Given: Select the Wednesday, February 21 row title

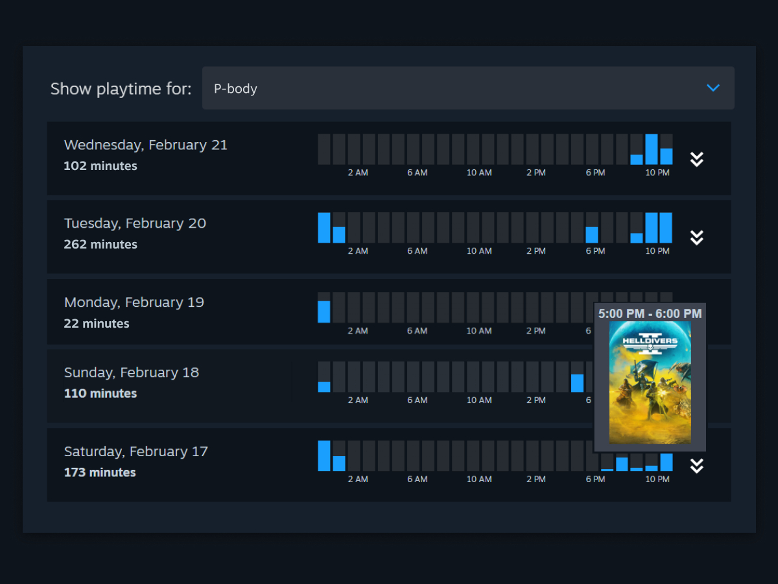Looking at the screenshot, I should coord(146,145).
